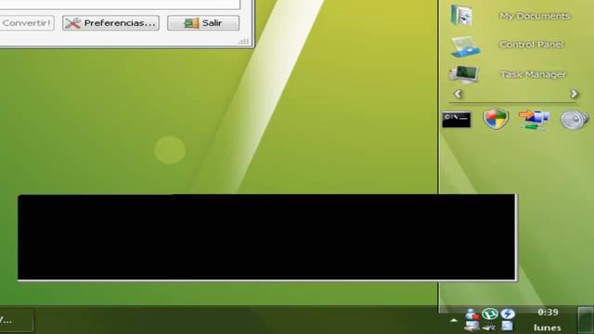Click the Show Desktop button on taskbar
The height and width of the screenshot is (334, 594).
click(x=586, y=320)
